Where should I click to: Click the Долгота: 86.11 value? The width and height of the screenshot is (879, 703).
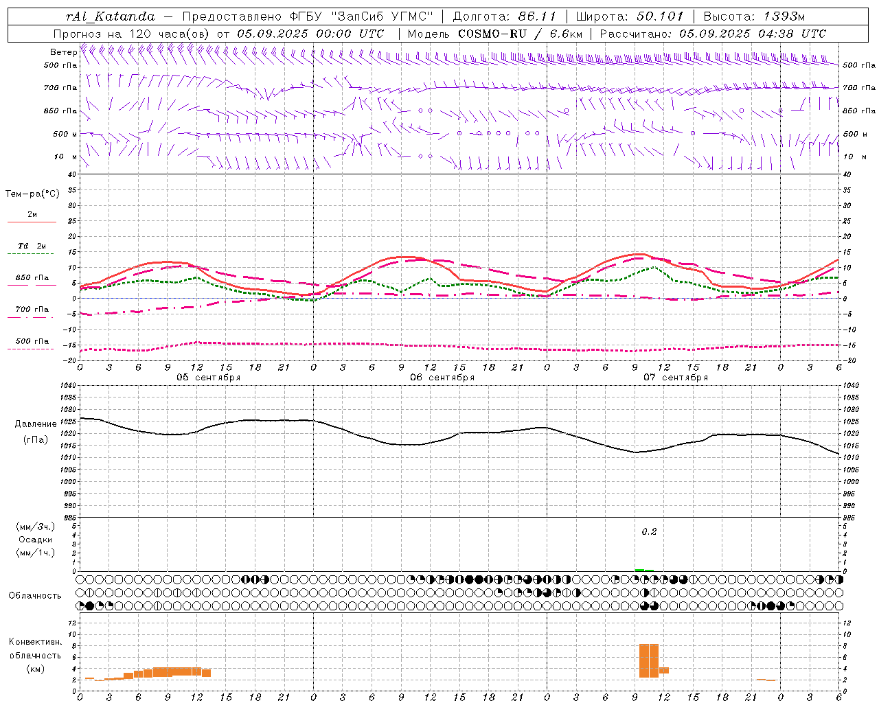tap(505, 16)
